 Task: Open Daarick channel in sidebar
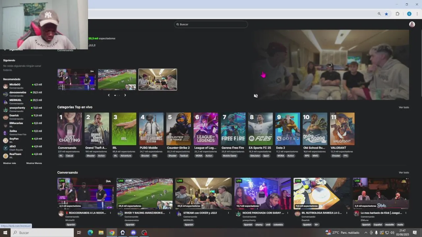(22, 117)
